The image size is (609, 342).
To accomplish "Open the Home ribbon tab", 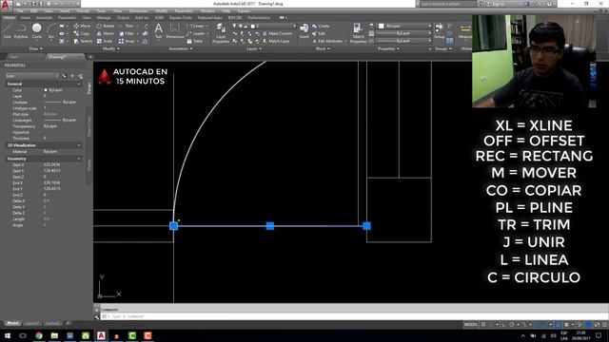I will tap(9, 18).
